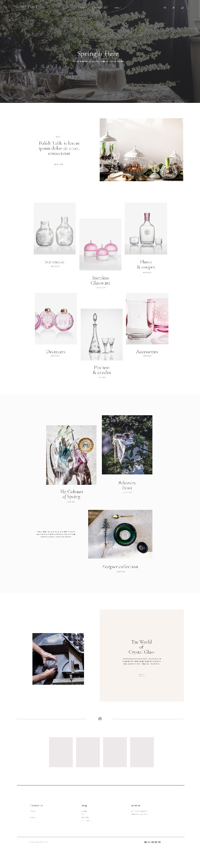Open The Colours of Spring collection image
The width and height of the screenshot is (200, 853).
[x=71, y=455]
